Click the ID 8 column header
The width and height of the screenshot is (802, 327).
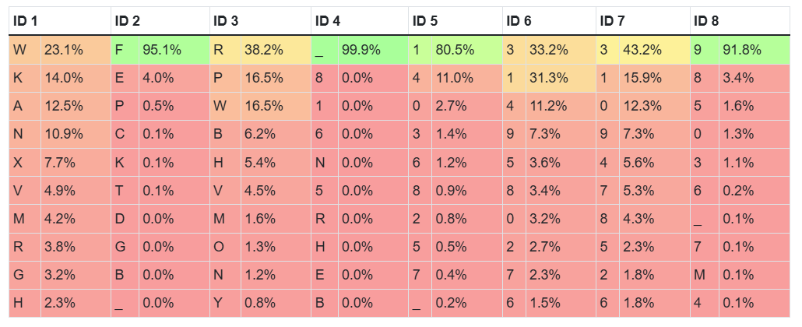(737, 20)
